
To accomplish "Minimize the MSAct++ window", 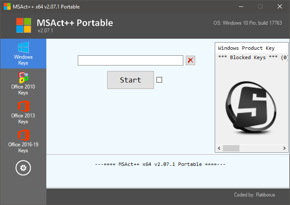I will [241, 7].
